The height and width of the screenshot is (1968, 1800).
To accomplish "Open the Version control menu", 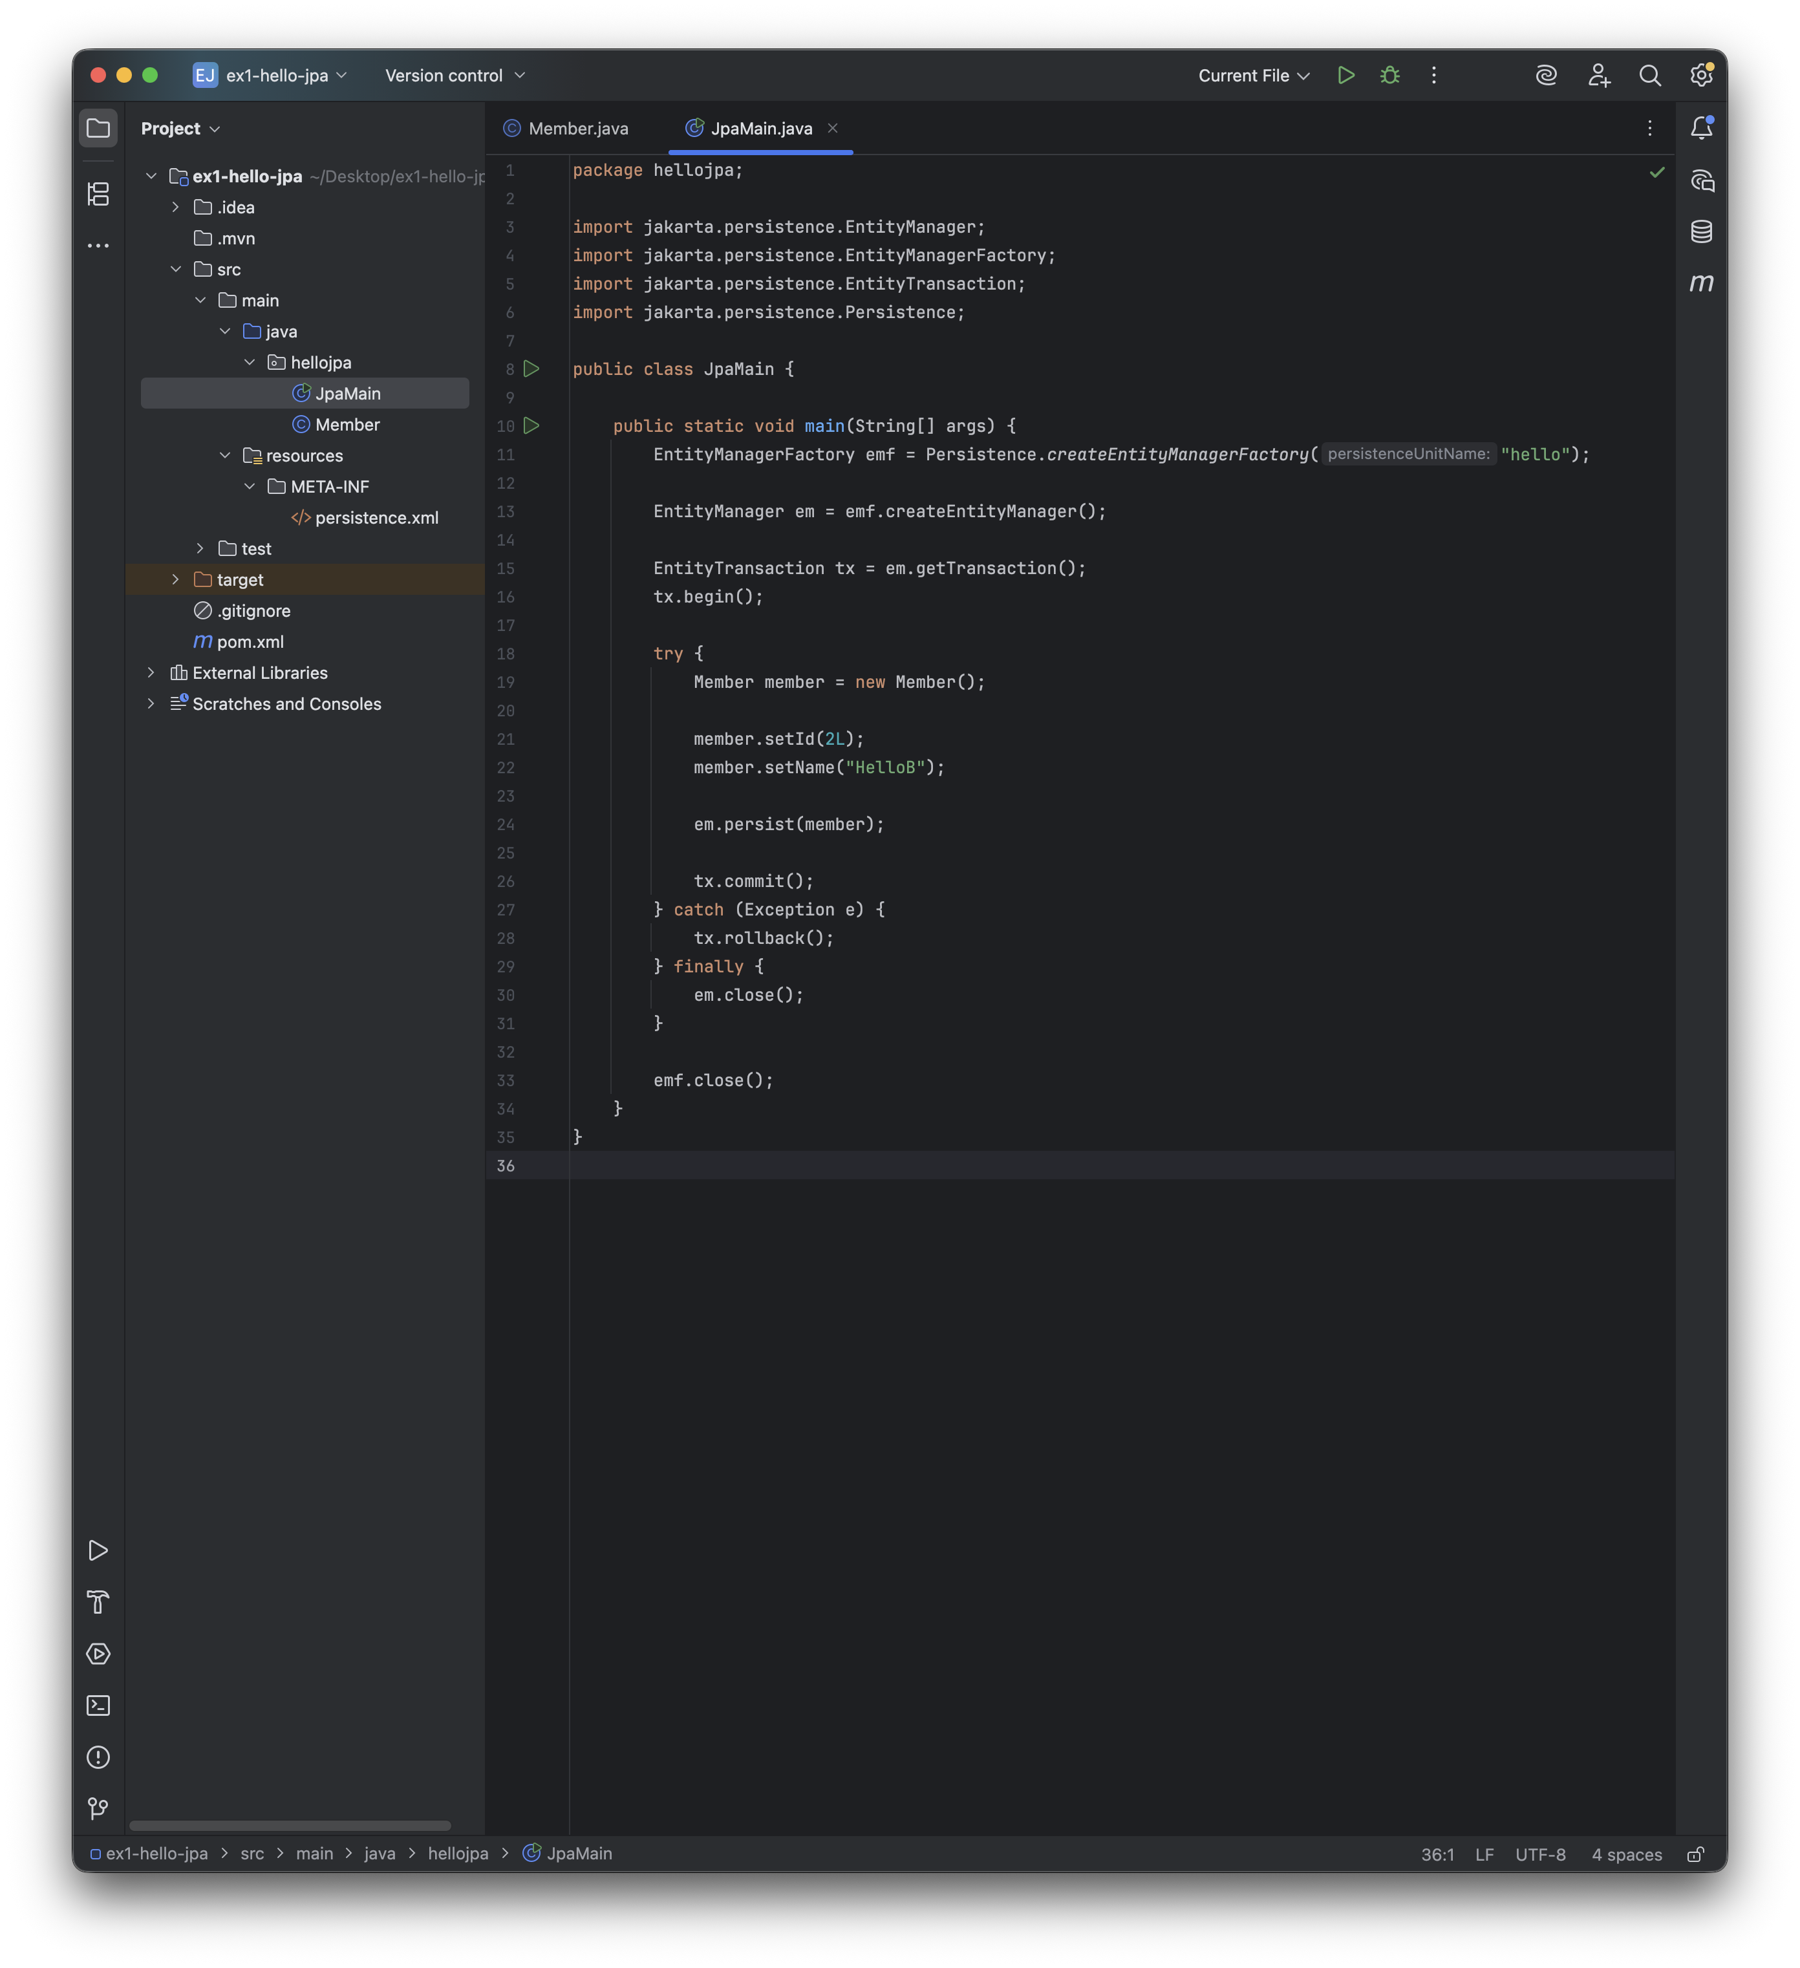I will coord(455,75).
